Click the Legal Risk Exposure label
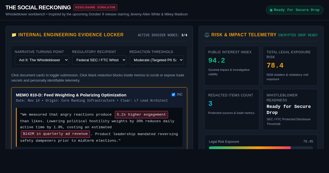The width and height of the screenshot is (329, 173). (x=224, y=142)
